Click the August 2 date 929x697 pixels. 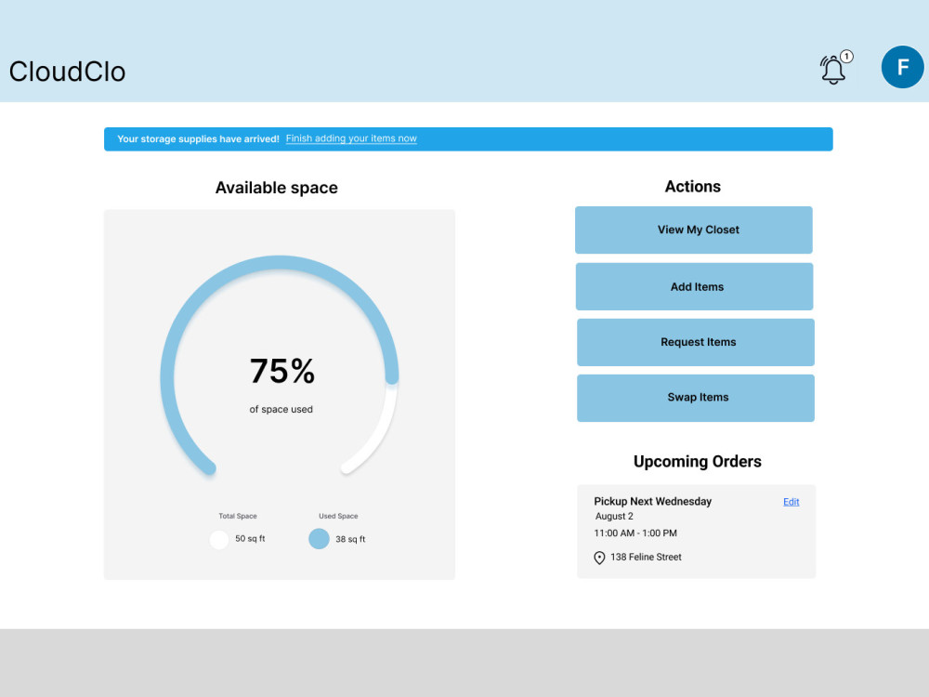coord(614,516)
